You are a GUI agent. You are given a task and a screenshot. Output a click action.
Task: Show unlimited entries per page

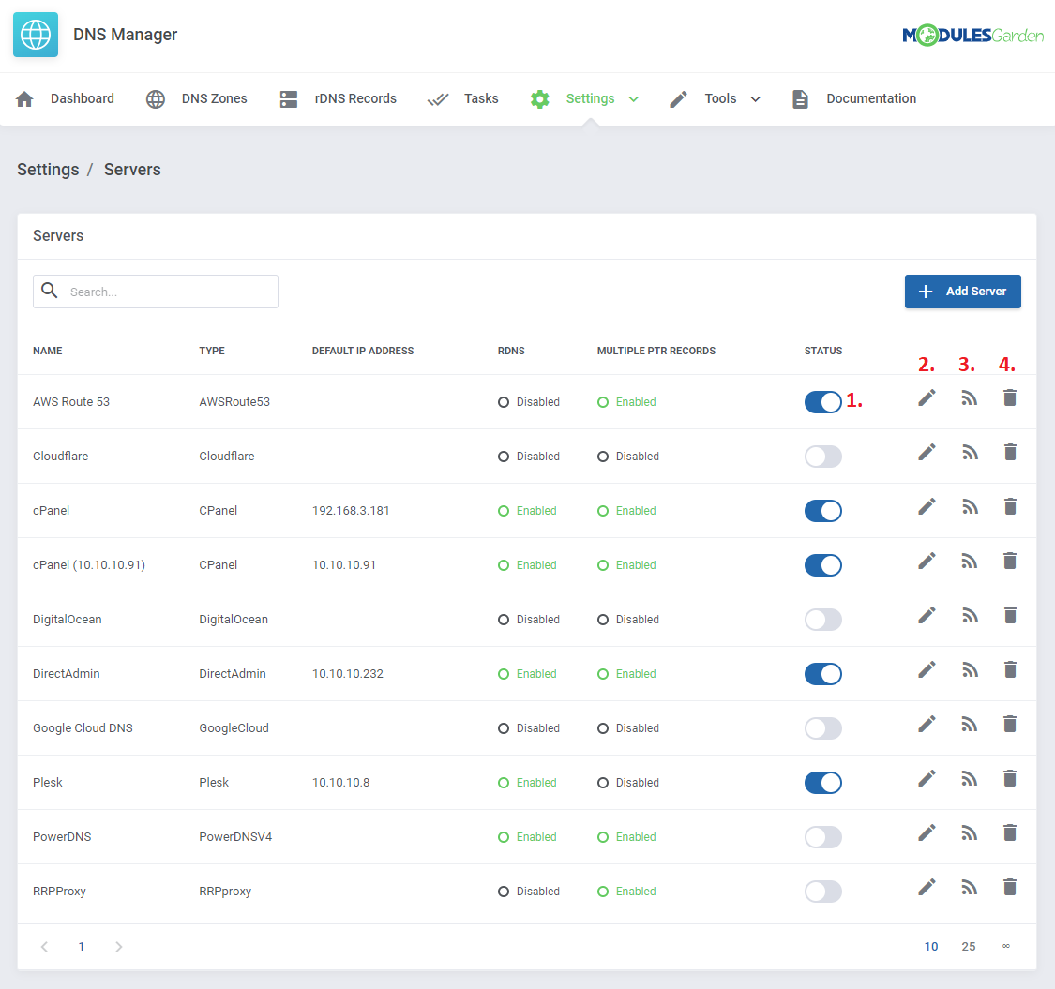click(1006, 947)
